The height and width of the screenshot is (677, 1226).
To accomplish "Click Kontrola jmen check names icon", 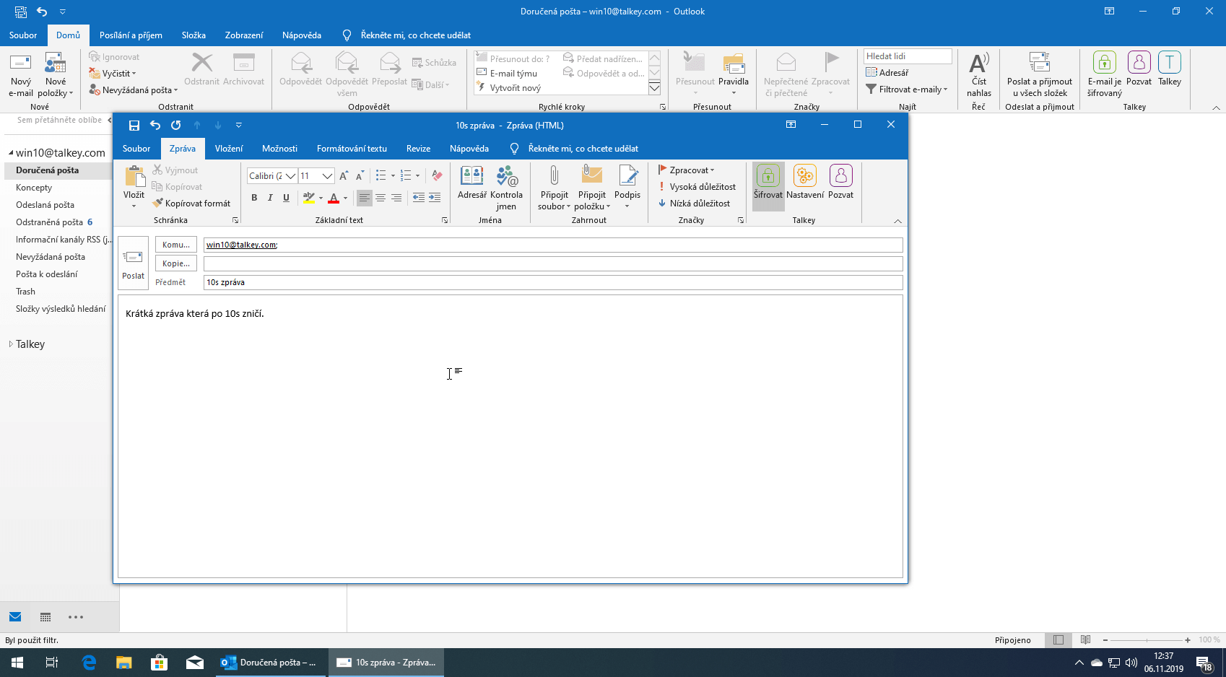I will pyautogui.click(x=506, y=188).
